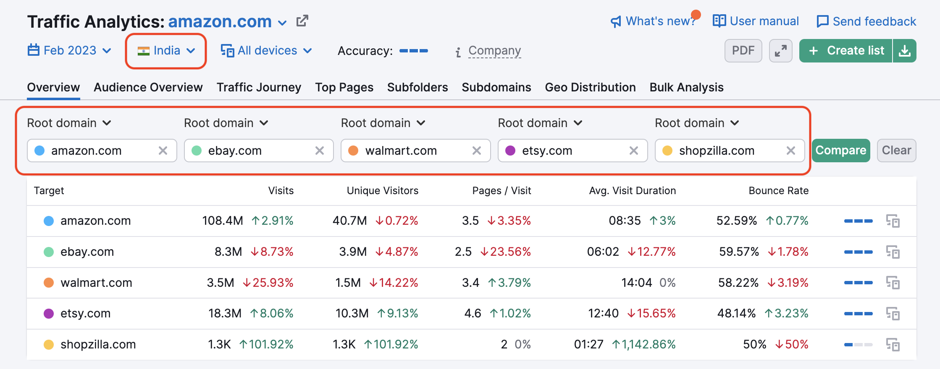Click the devices icon beside All devices
This screenshot has height=369, width=940.
coord(227,51)
